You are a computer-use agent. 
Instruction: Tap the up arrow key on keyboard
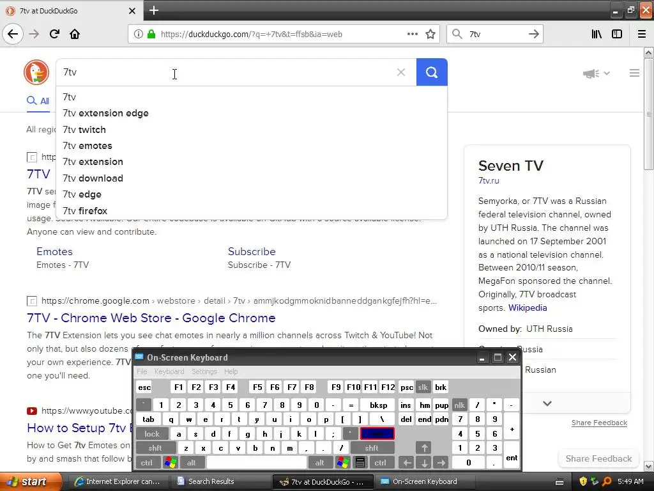(424, 448)
